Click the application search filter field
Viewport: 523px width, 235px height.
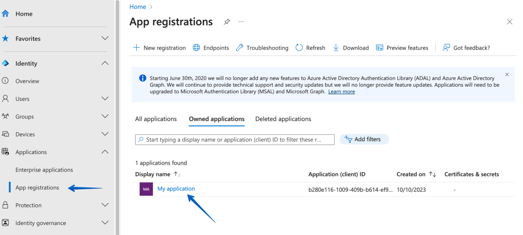coord(235,139)
